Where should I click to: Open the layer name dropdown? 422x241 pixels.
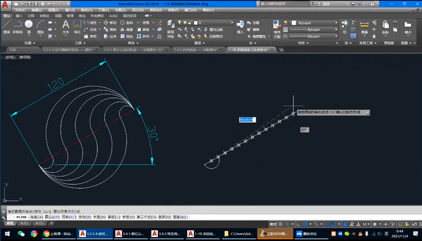[205, 22]
